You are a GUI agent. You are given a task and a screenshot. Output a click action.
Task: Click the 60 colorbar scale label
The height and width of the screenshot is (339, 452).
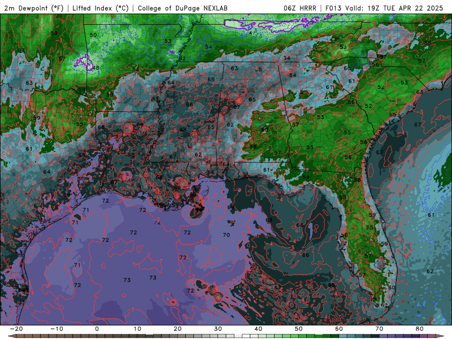[339, 329]
